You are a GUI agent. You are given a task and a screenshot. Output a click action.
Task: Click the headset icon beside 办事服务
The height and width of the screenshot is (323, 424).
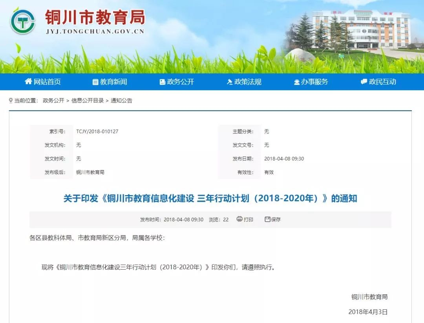pyautogui.click(x=296, y=81)
